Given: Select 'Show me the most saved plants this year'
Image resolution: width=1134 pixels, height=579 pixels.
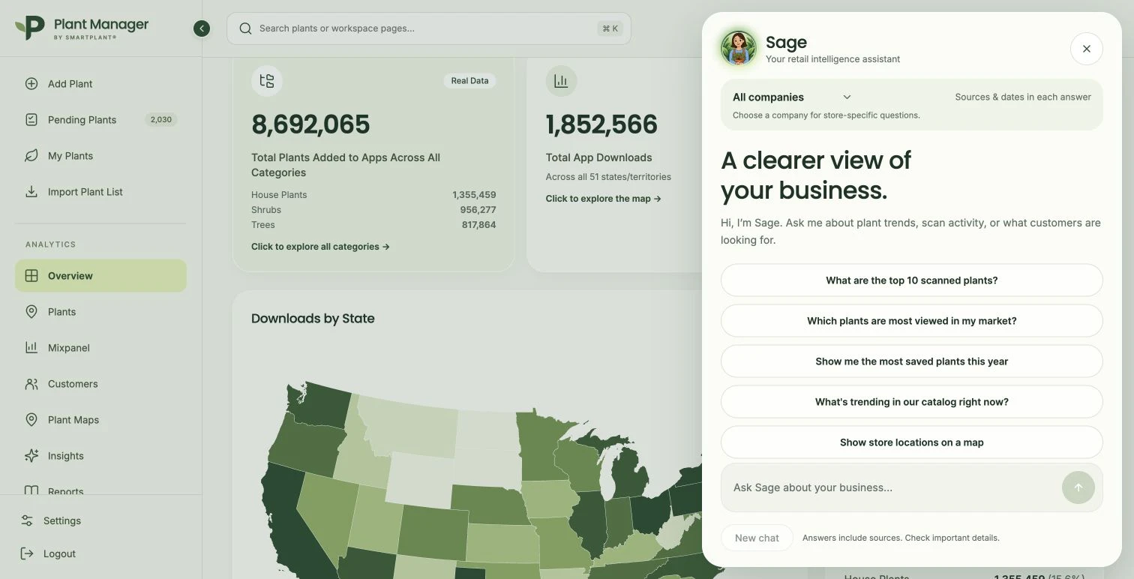Looking at the screenshot, I should point(912,361).
